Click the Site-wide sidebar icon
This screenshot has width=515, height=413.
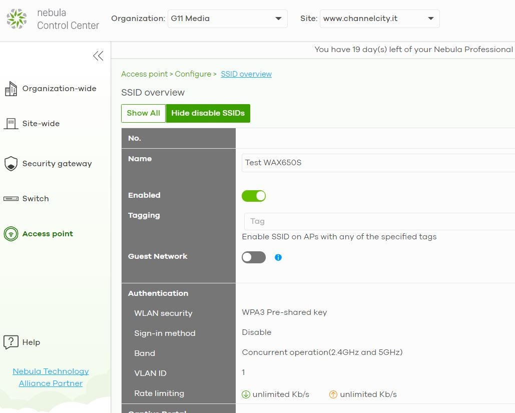coord(11,124)
